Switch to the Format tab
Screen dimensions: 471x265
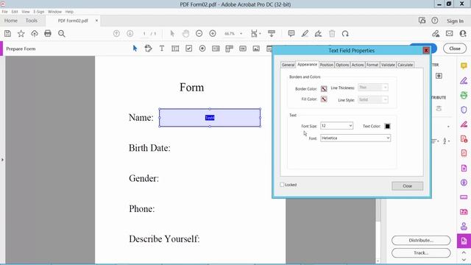click(372, 65)
